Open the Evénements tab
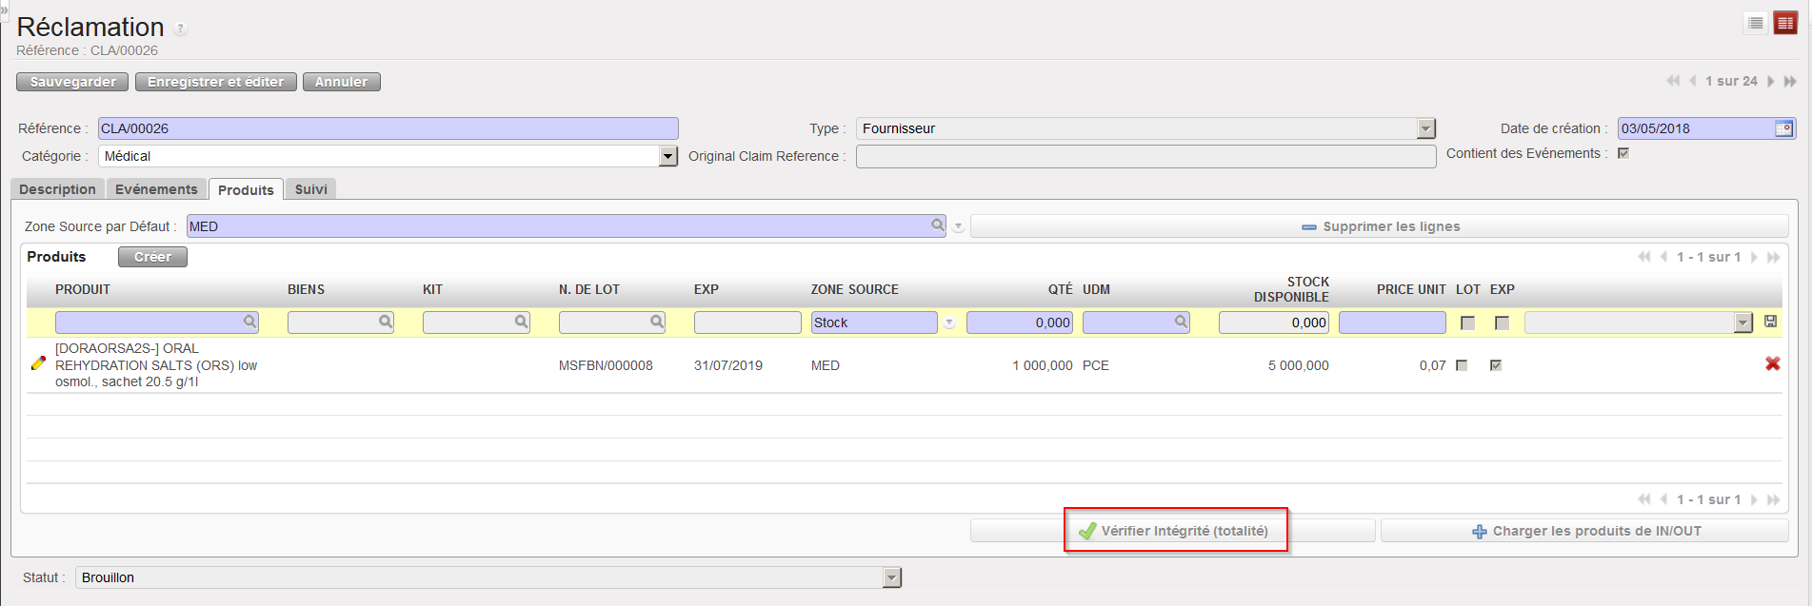Viewport: 1812px width, 606px height. click(156, 189)
